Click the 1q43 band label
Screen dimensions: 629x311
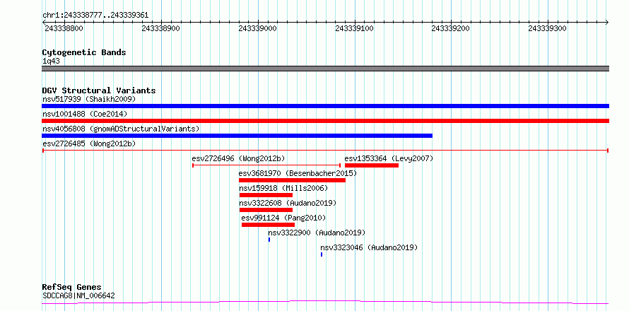(52, 61)
